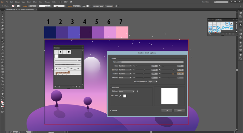Open Colorization Method dropdown

127,92
